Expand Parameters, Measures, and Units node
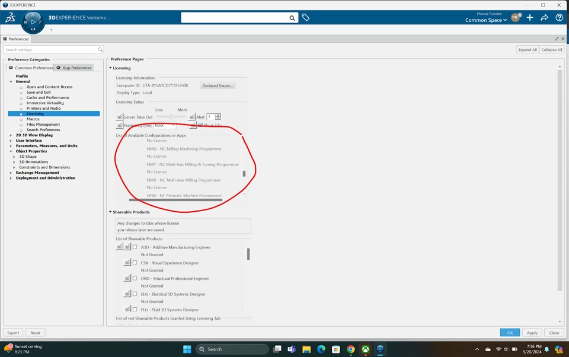This screenshot has height=357, width=569. tap(11, 146)
